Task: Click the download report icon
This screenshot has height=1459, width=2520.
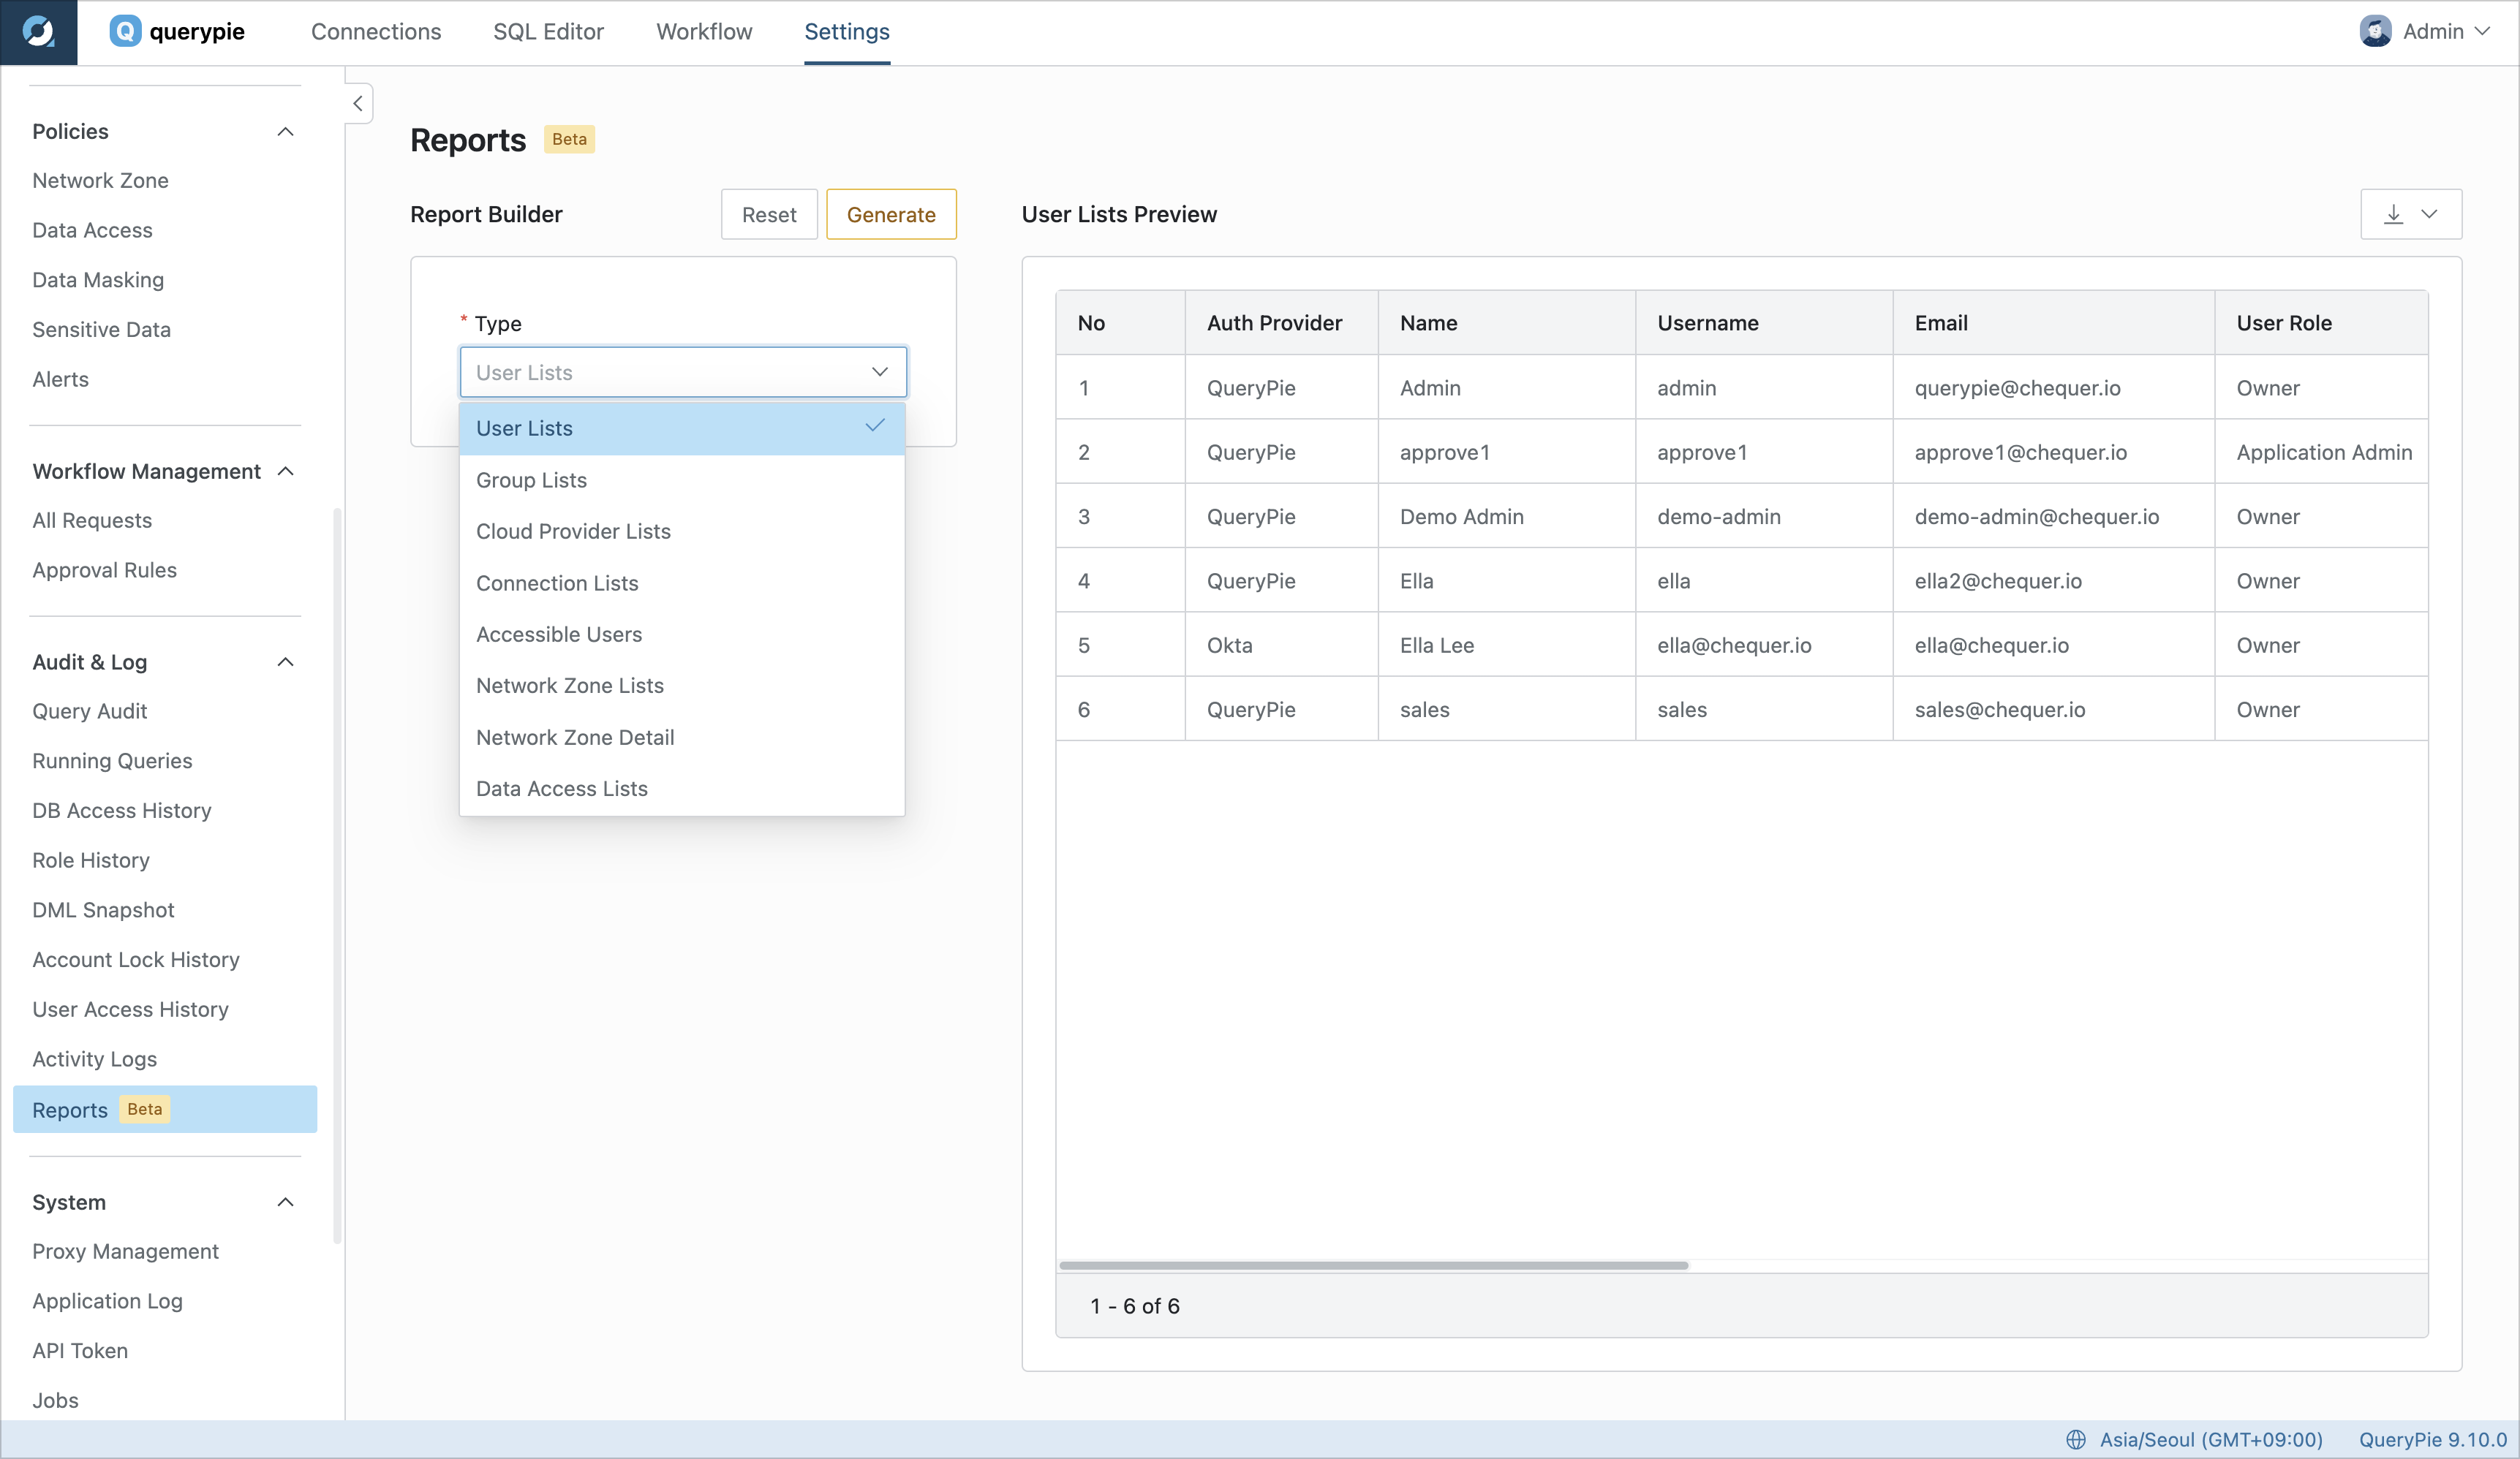Action: point(2393,214)
